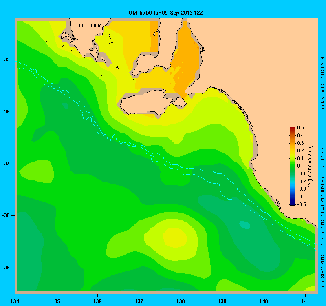Click the 'bodas_an02_20130909' vertical label
This screenshot has width=326, height=306.
pos(322,84)
